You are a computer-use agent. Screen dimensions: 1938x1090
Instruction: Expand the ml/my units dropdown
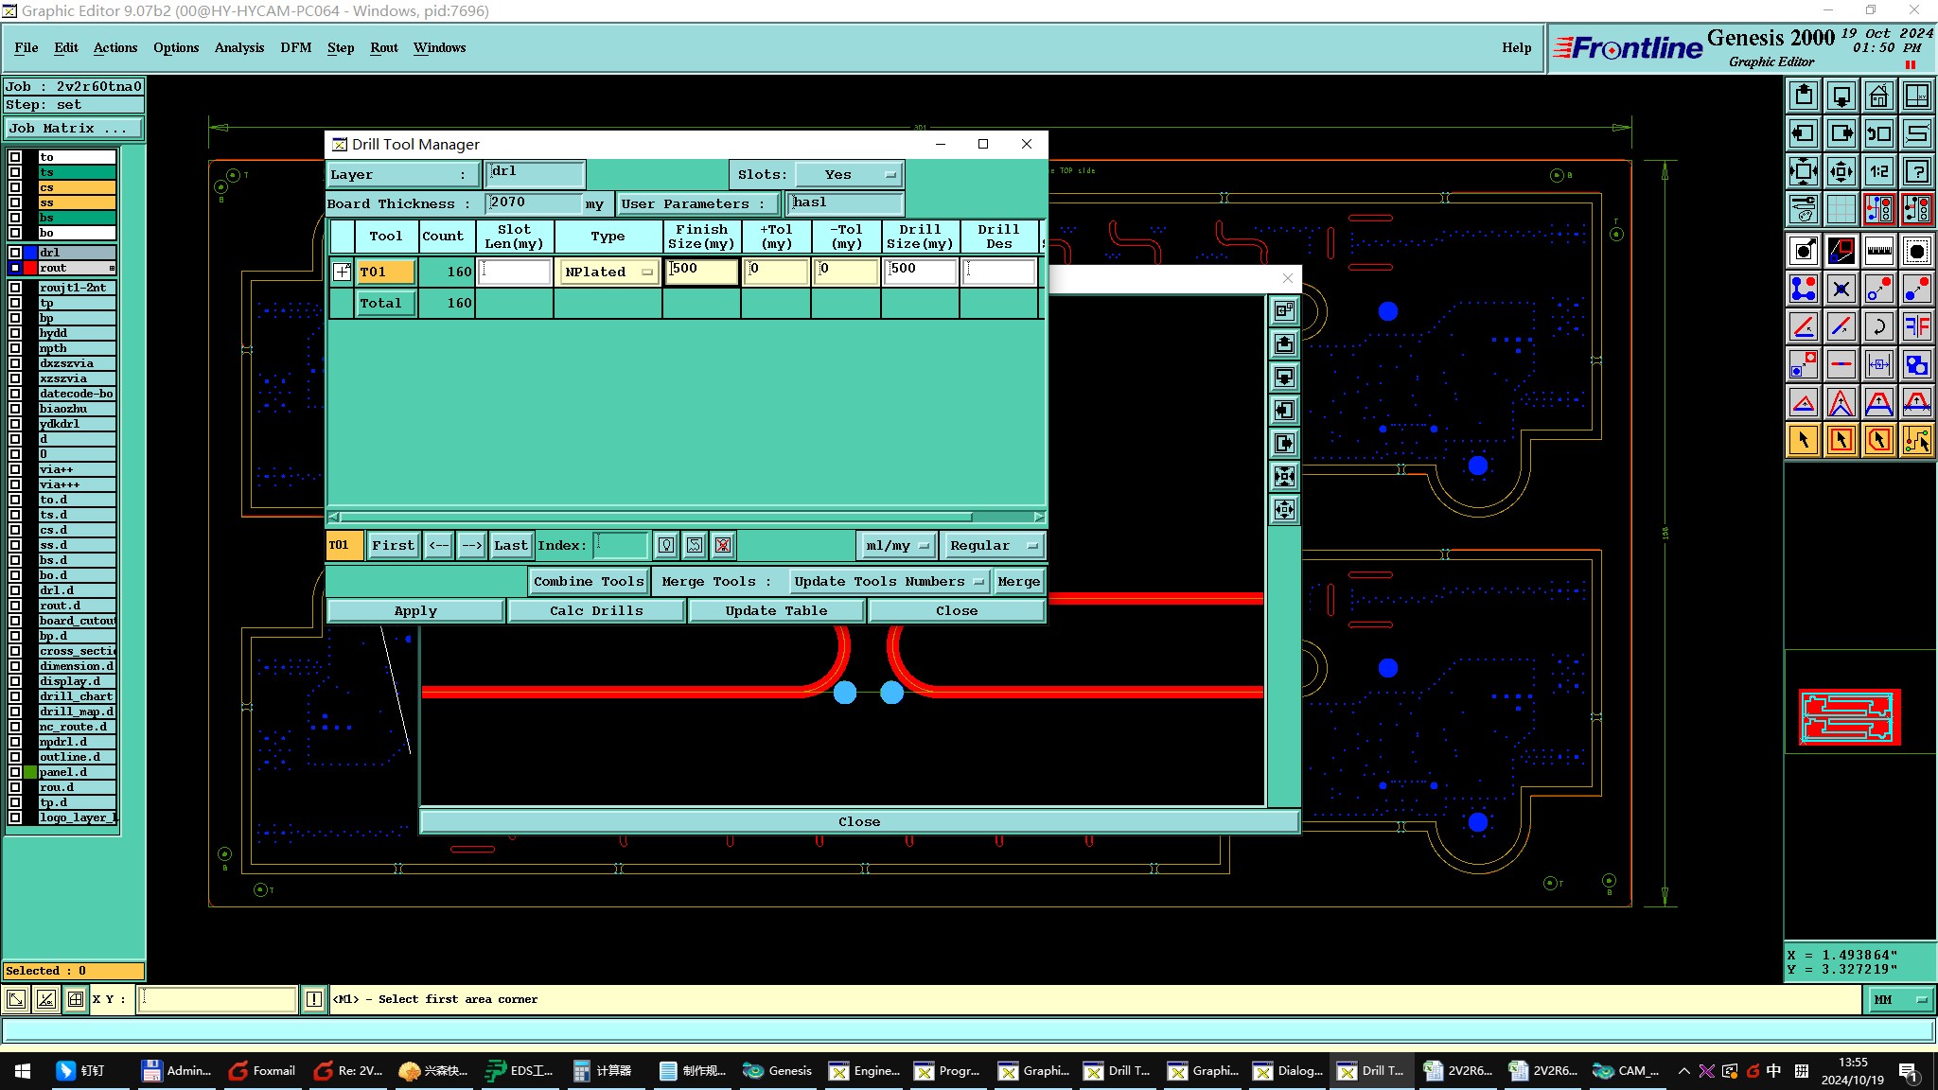(x=896, y=546)
